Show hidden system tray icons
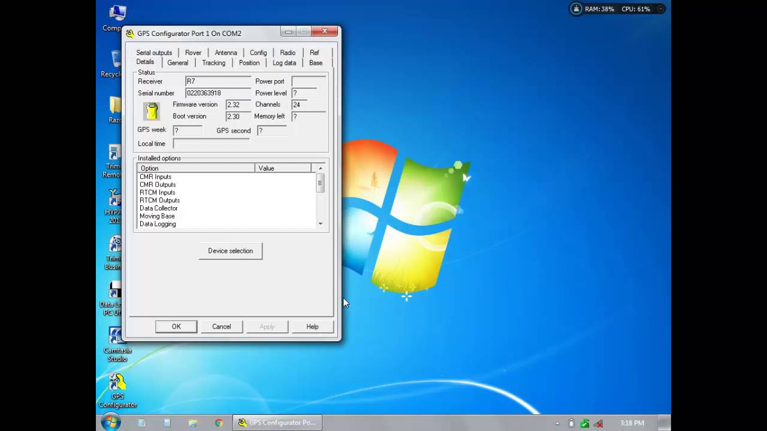 pyautogui.click(x=557, y=423)
